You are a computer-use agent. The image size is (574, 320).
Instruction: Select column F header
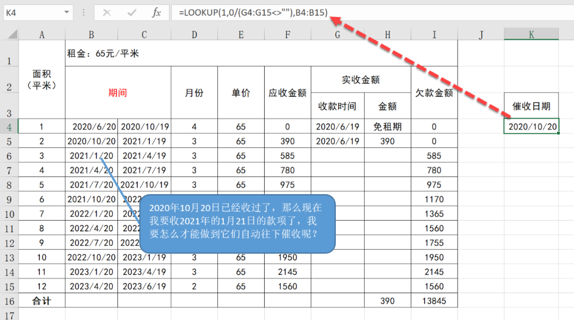(288, 35)
